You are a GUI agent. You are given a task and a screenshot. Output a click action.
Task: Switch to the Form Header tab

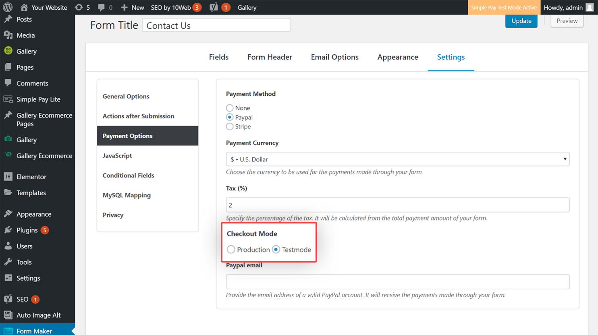click(270, 57)
